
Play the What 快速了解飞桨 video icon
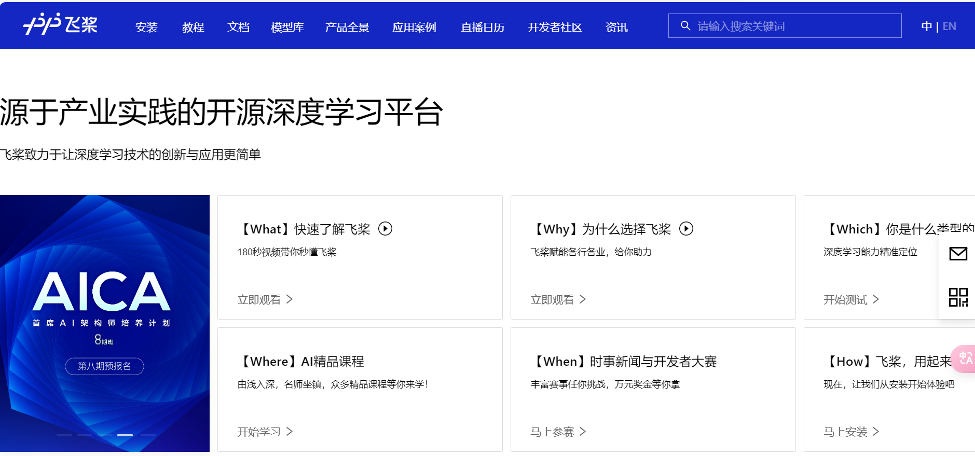385,229
